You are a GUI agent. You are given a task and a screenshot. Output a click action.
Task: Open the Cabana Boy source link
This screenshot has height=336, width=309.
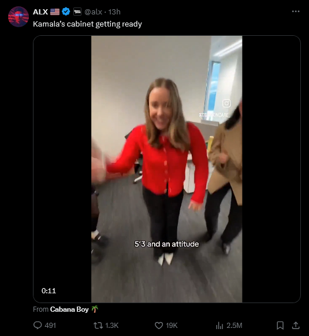pos(69,309)
